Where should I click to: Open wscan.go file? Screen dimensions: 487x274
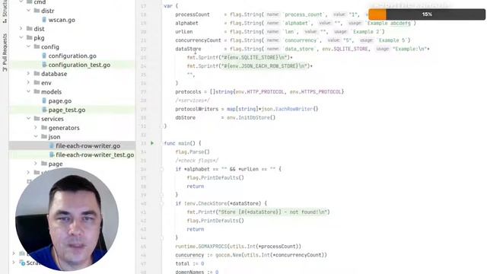62,20
